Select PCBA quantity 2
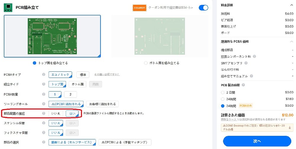 70,94
